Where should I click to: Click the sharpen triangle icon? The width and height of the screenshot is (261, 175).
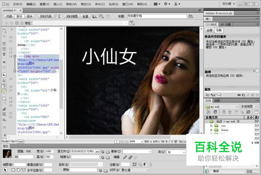(x=150, y=164)
